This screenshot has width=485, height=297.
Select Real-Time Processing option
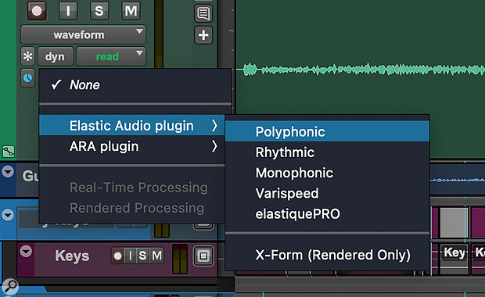(132, 188)
